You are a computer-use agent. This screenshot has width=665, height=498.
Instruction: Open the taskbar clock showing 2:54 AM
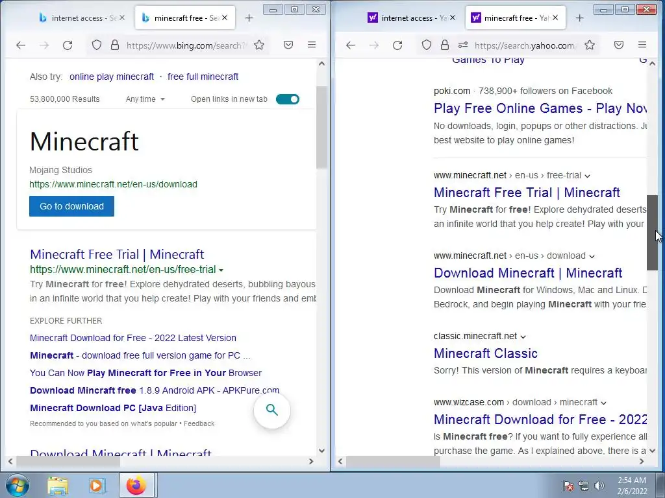pos(632,486)
